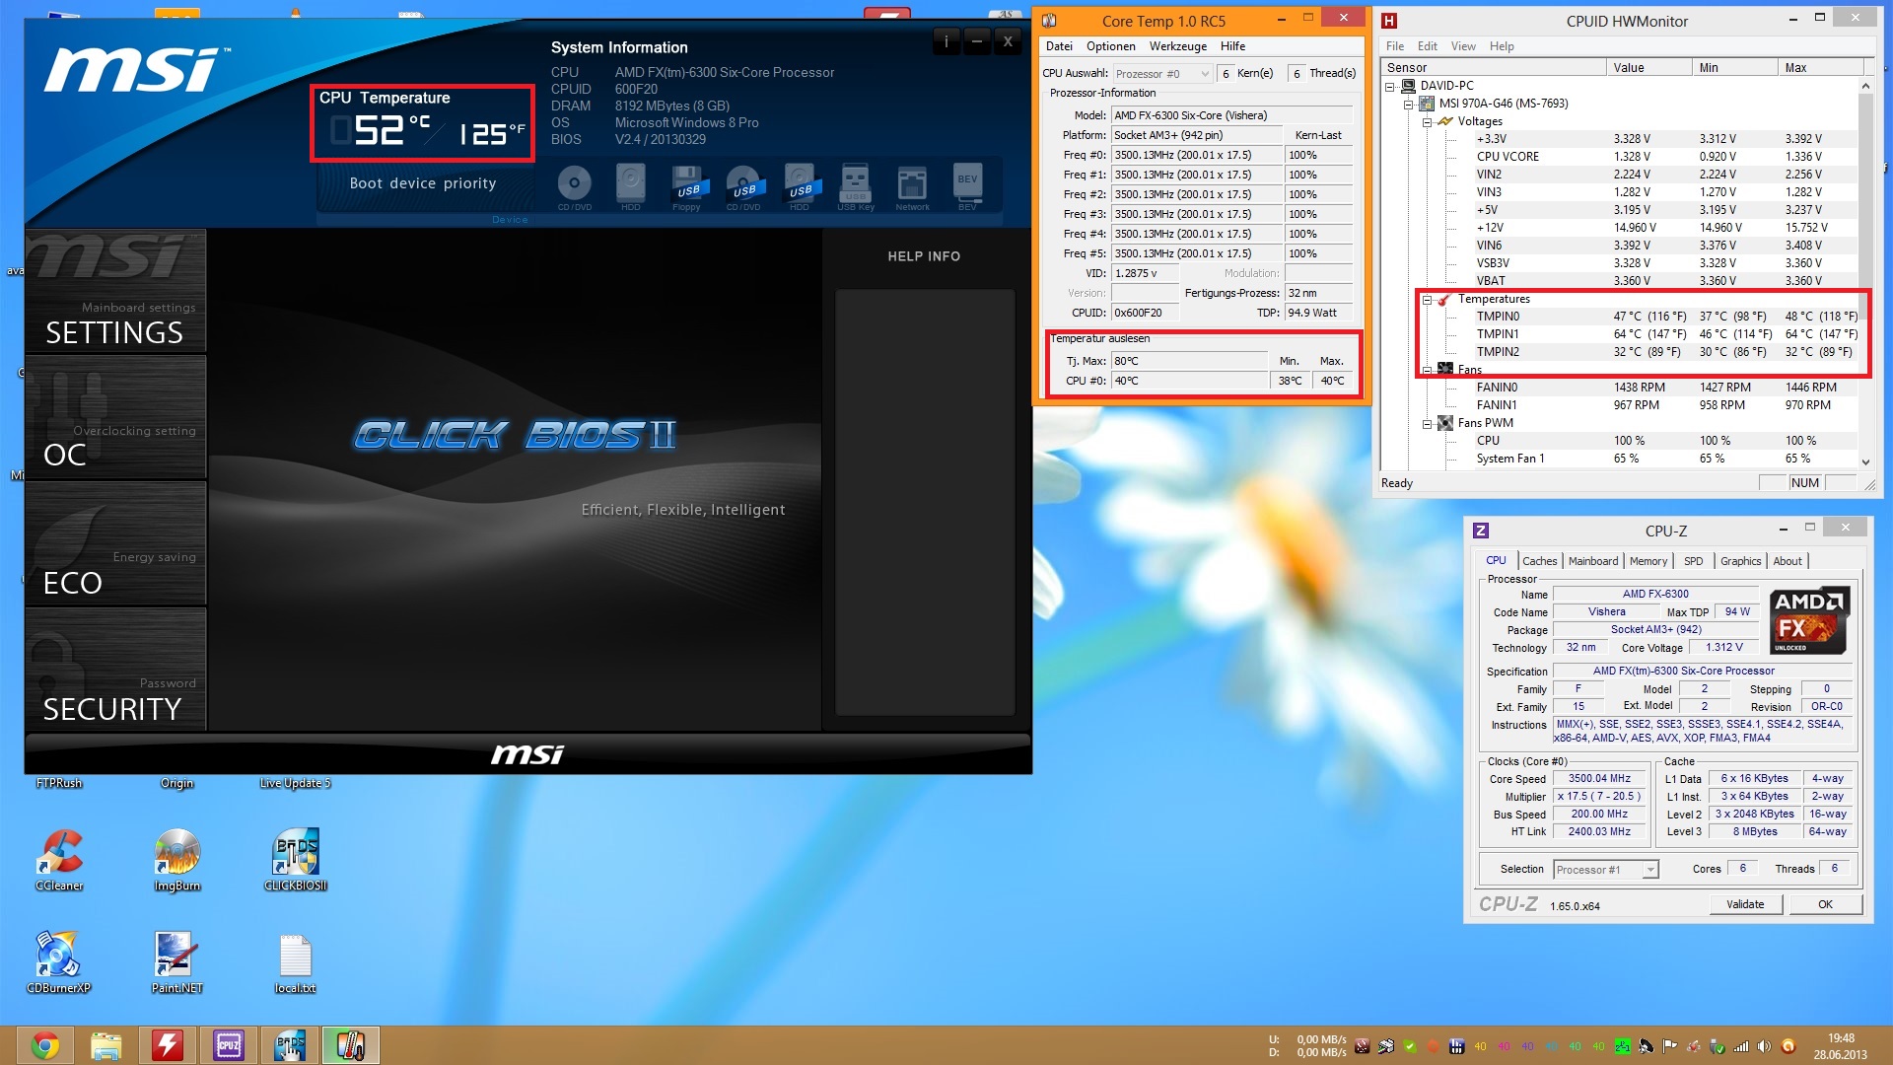This screenshot has width=1893, height=1065.
Task: Open the Paint.NET desktop icon
Action: coord(177,962)
